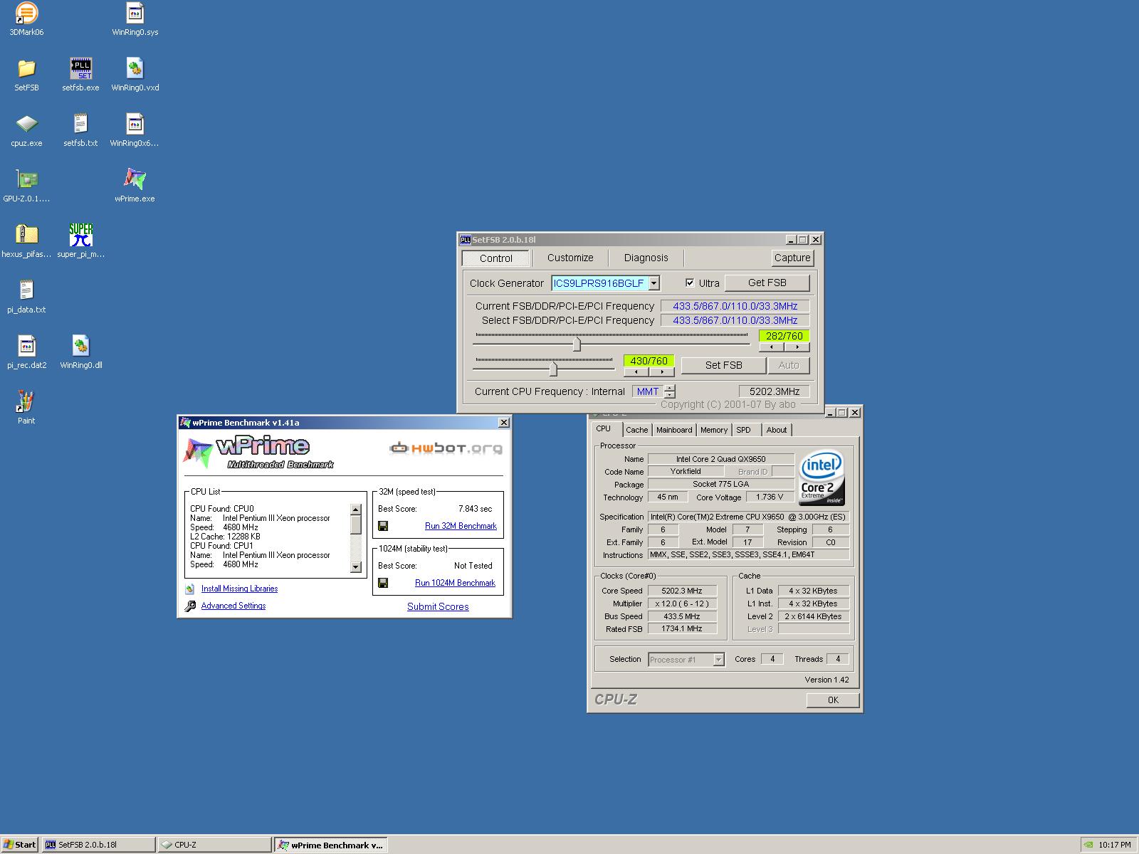Click the 10:17 PM taskbar clock

1114,845
